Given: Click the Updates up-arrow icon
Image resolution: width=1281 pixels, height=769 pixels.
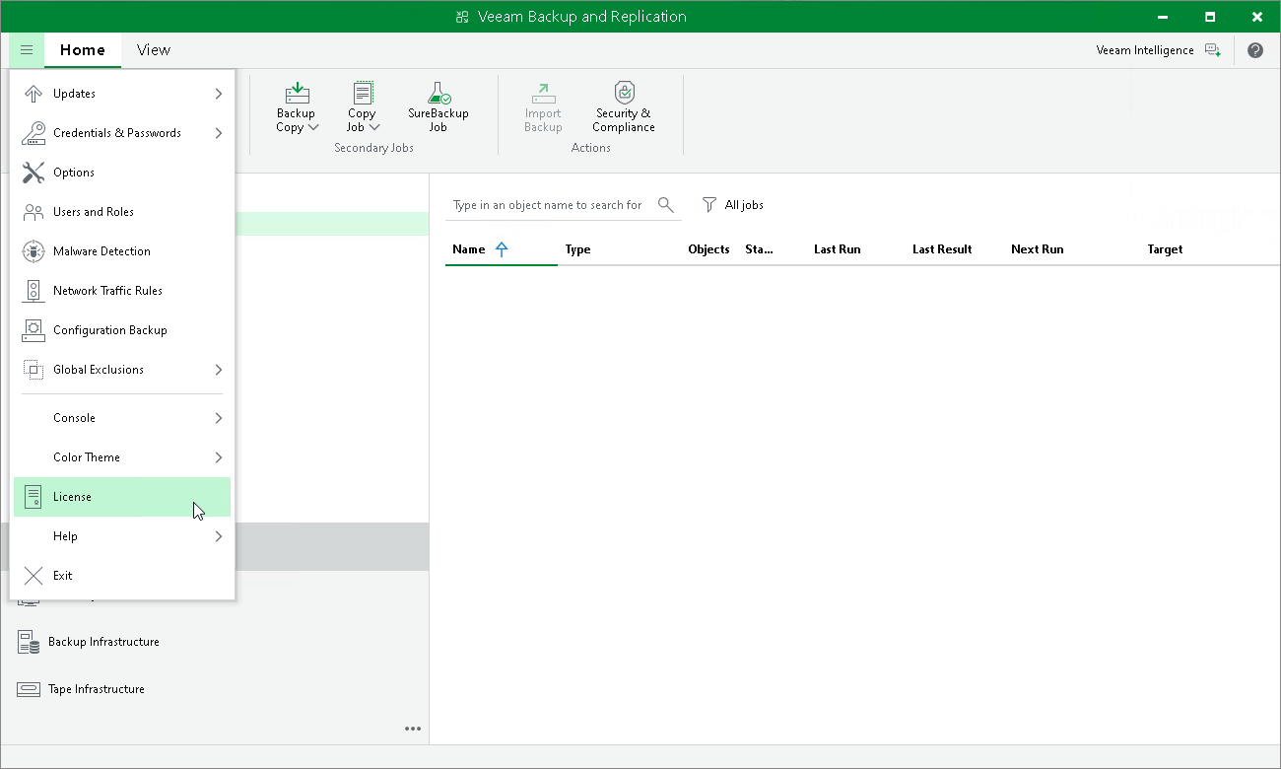Looking at the screenshot, I should coord(34,94).
